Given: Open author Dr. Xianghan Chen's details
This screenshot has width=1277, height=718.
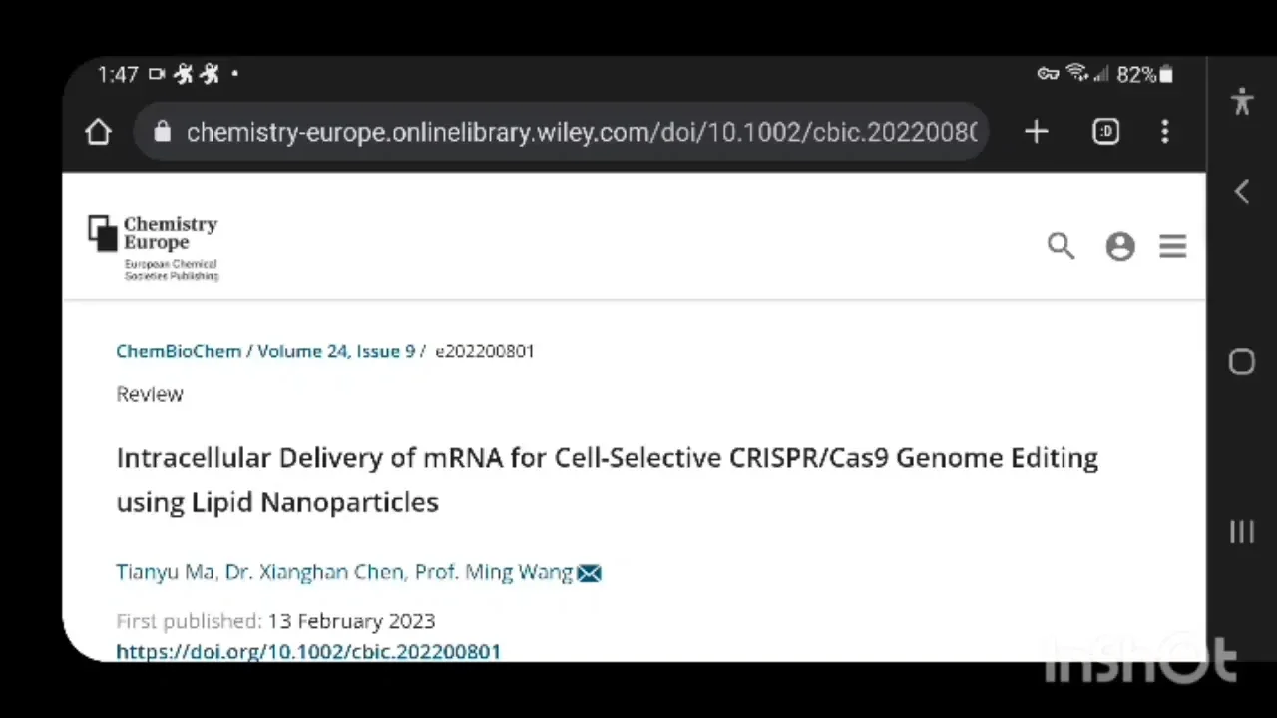Looking at the screenshot, I should pos(314,572).
